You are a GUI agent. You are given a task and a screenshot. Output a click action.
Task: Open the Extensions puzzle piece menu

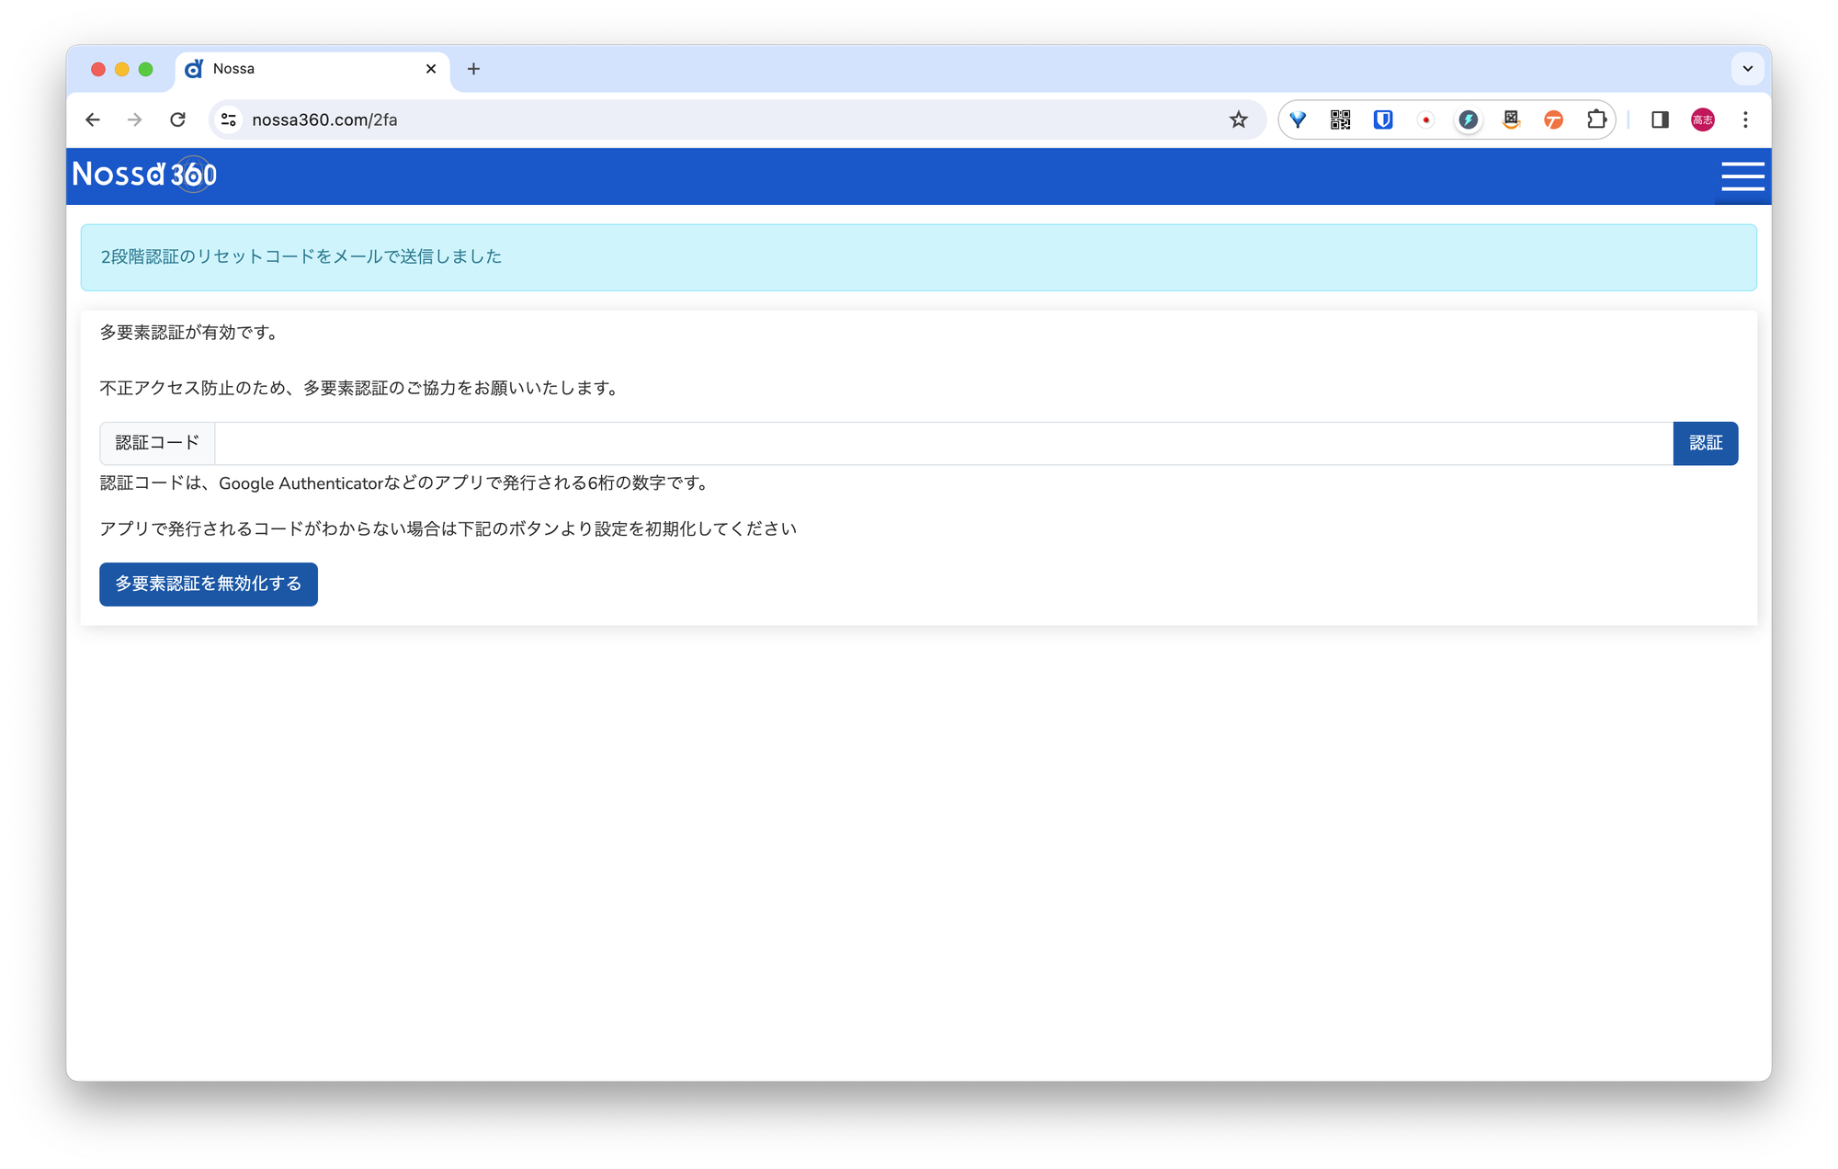point(1596,119)
